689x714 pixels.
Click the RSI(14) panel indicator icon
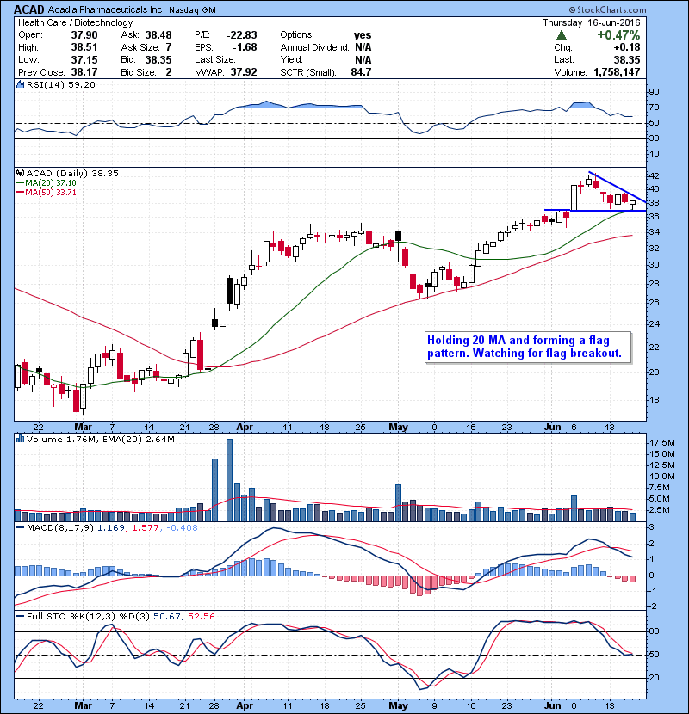pyautogui.click(x=20, y=84)
